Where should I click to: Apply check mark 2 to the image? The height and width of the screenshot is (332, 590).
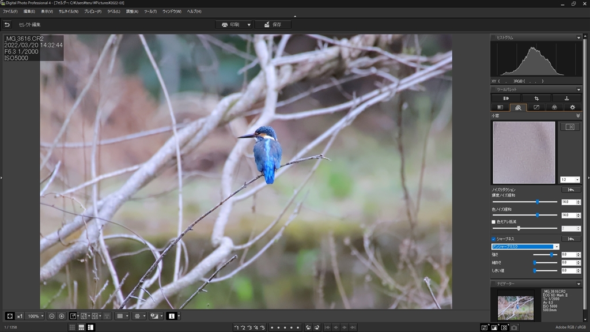pyautogui.click(x=243, y=327)
